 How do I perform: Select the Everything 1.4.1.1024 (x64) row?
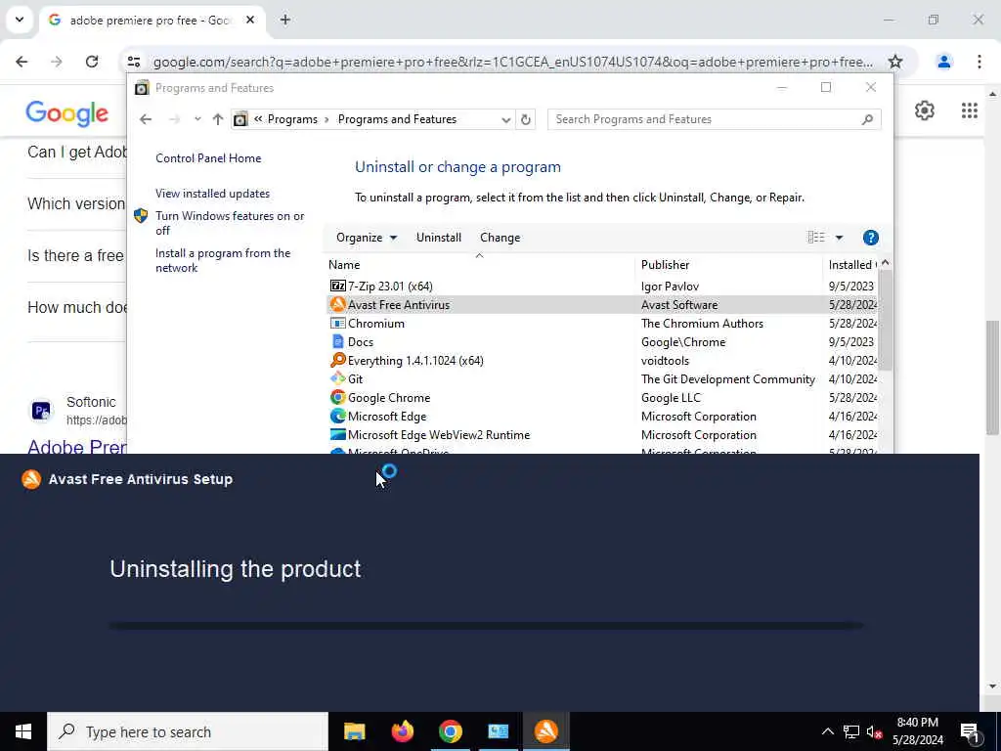603,361
